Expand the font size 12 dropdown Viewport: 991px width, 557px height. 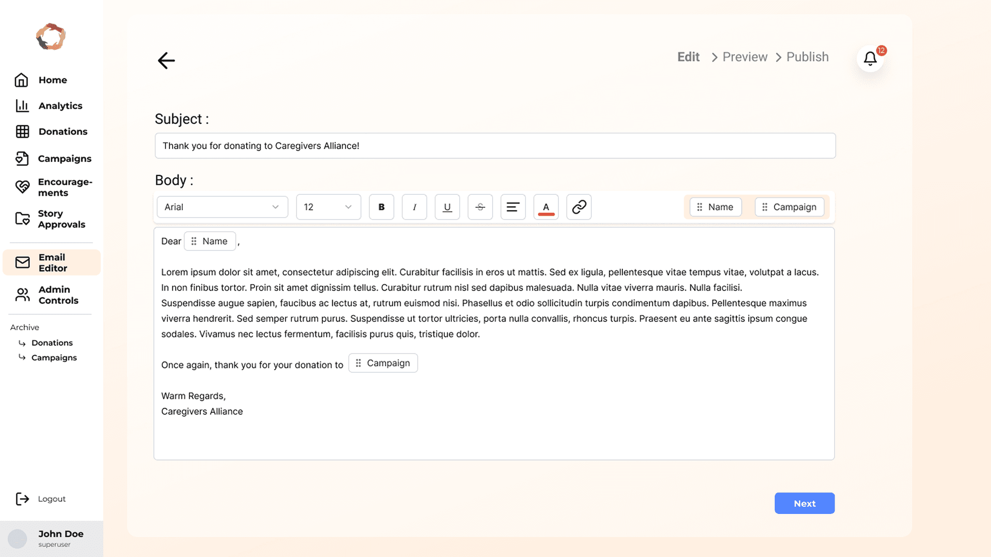[328, 207]
